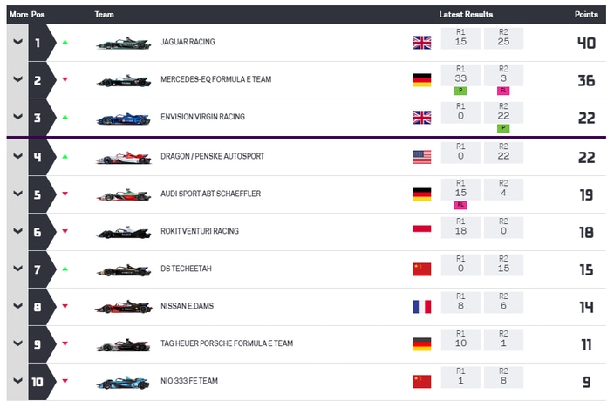Expand DS Techeetah row details
Screen dimensions: 614x408
point(17,269)
